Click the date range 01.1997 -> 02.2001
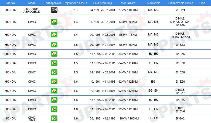The width and height of the screenshot is (211, 123). point(103,72)
